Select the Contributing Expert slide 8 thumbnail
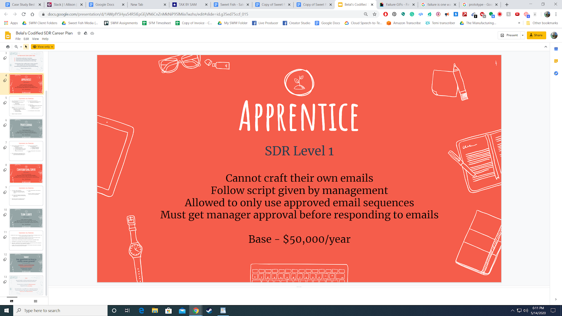Viewport: 562px width, 316px height. coord(26,173)
